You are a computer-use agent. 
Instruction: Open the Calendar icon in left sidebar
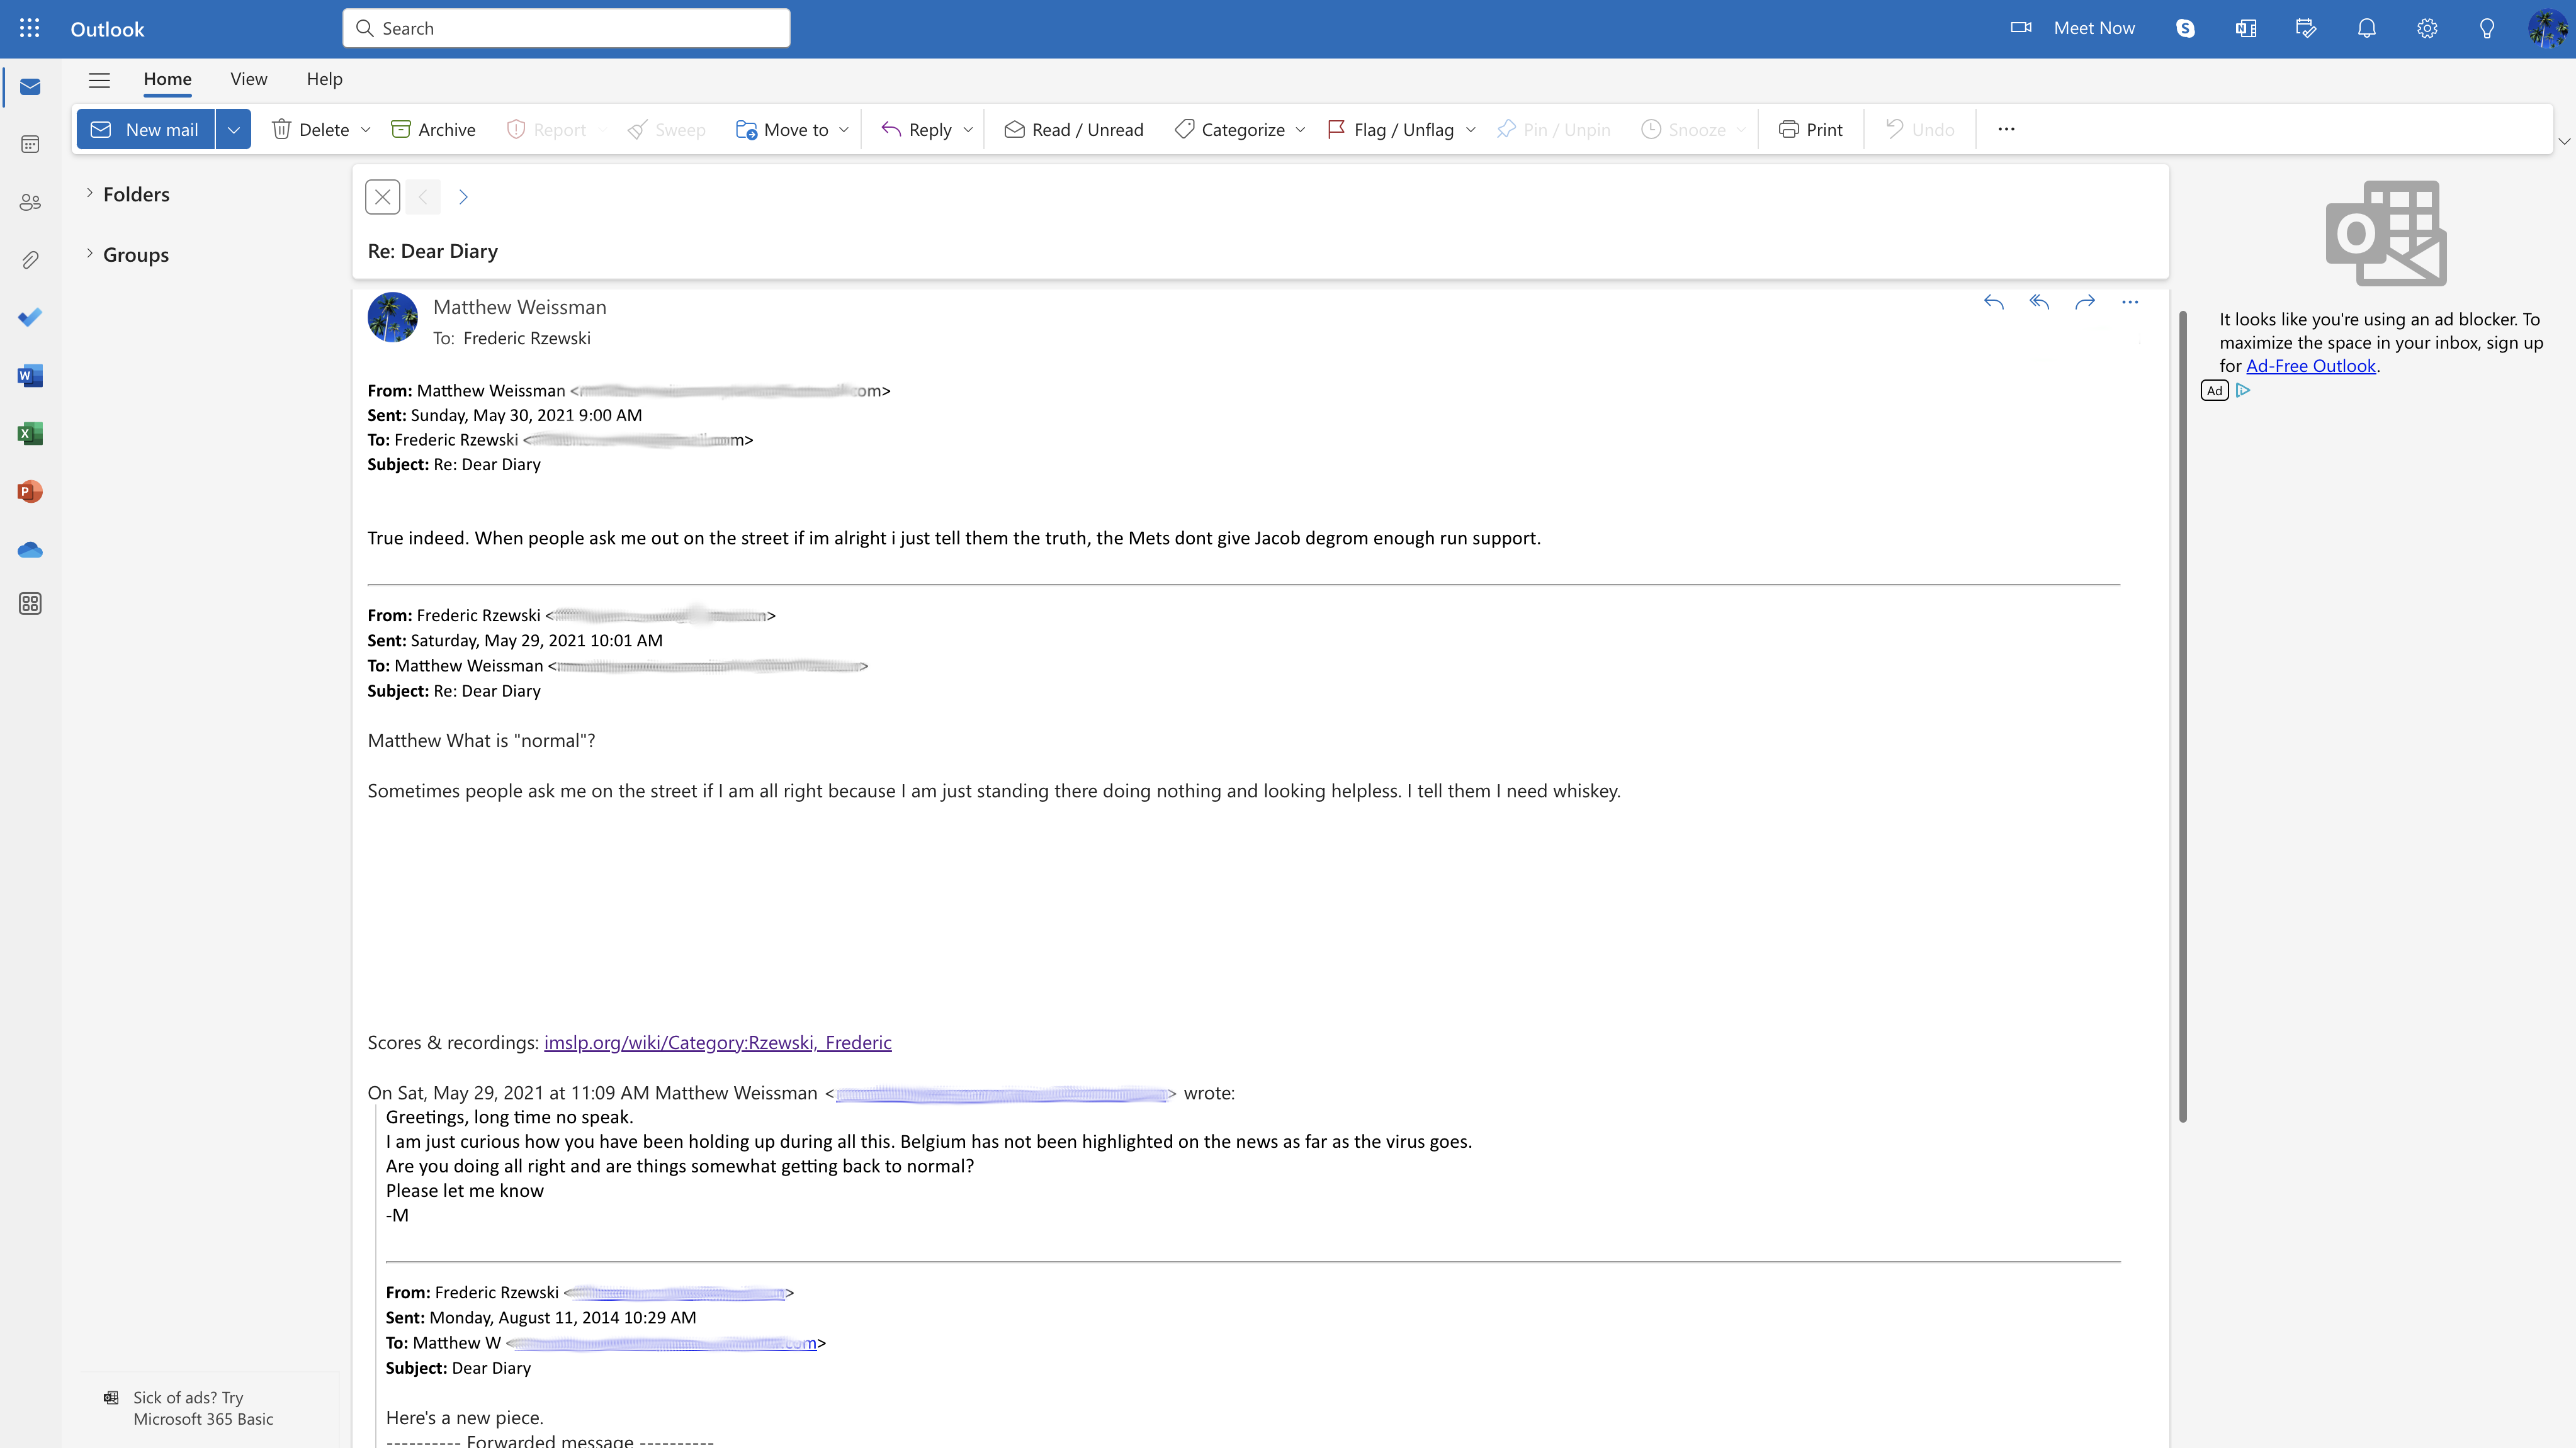30,145
